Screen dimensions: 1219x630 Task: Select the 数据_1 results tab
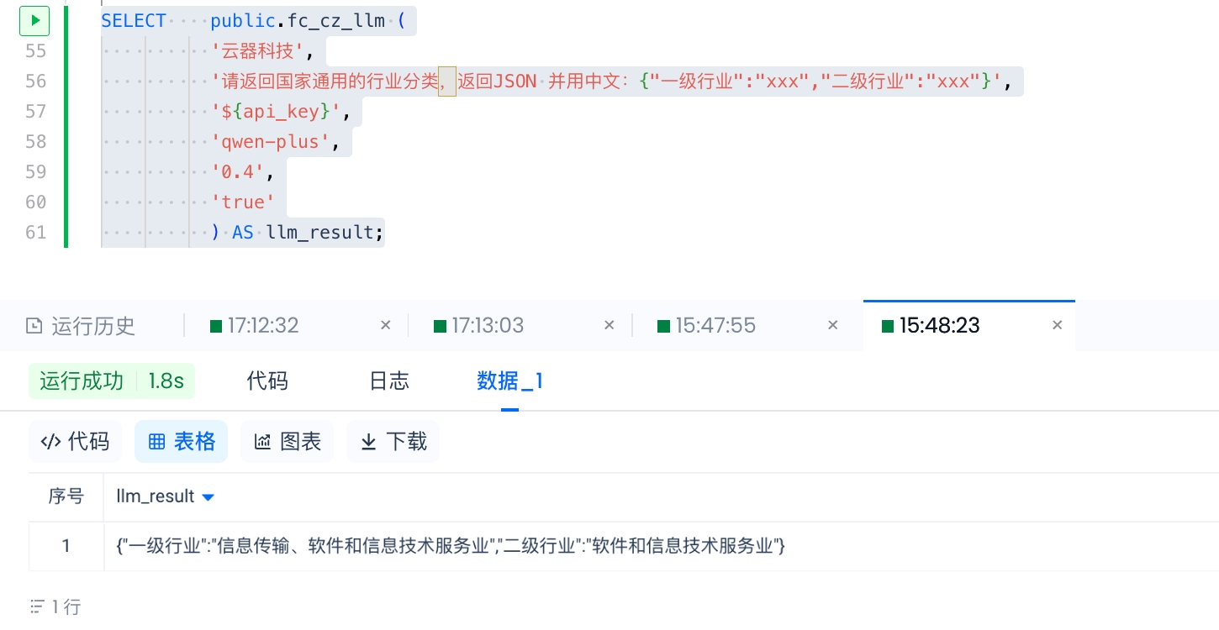[509, 381]
